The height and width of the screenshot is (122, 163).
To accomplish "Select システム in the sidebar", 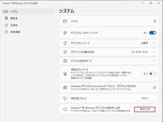I will pos(28,11).
